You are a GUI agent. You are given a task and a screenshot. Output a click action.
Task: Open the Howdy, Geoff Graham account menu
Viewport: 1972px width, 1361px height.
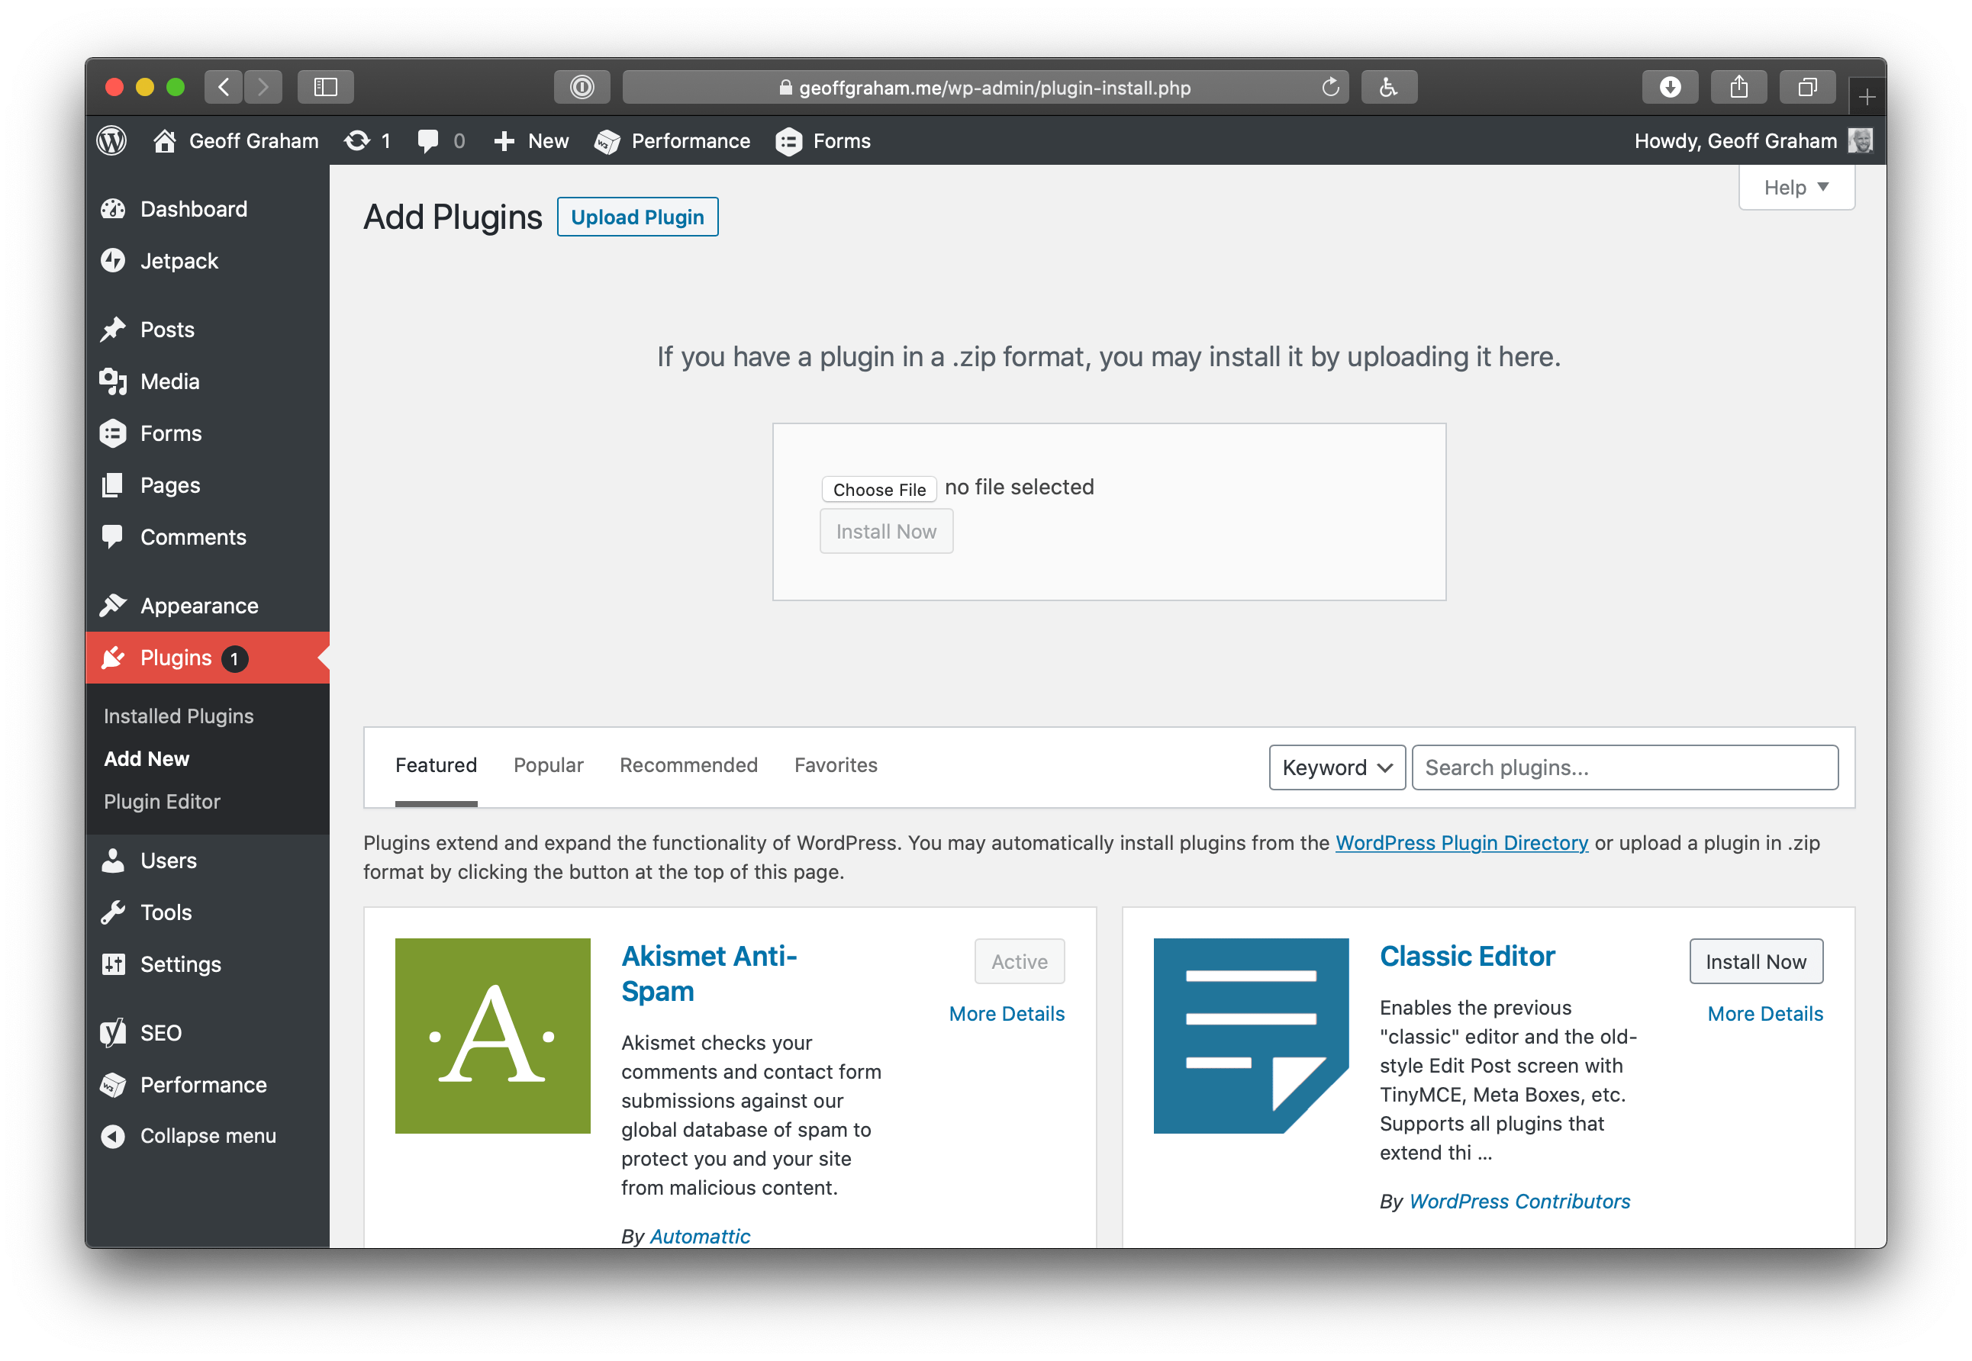pyautogui.click(x=1738, y=140)
